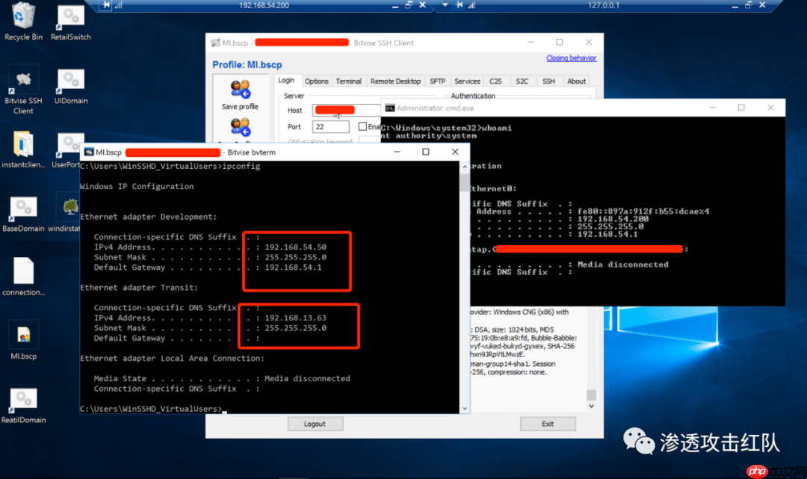Open dropdown arrow on 127.0.0.1 session bar
The height and width of the screenshot is (479, 807).
pyautogui.click(x=445, y=5)
